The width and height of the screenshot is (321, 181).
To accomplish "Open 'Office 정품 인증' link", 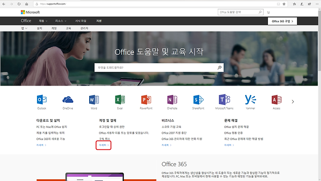I will coord(233,133).
